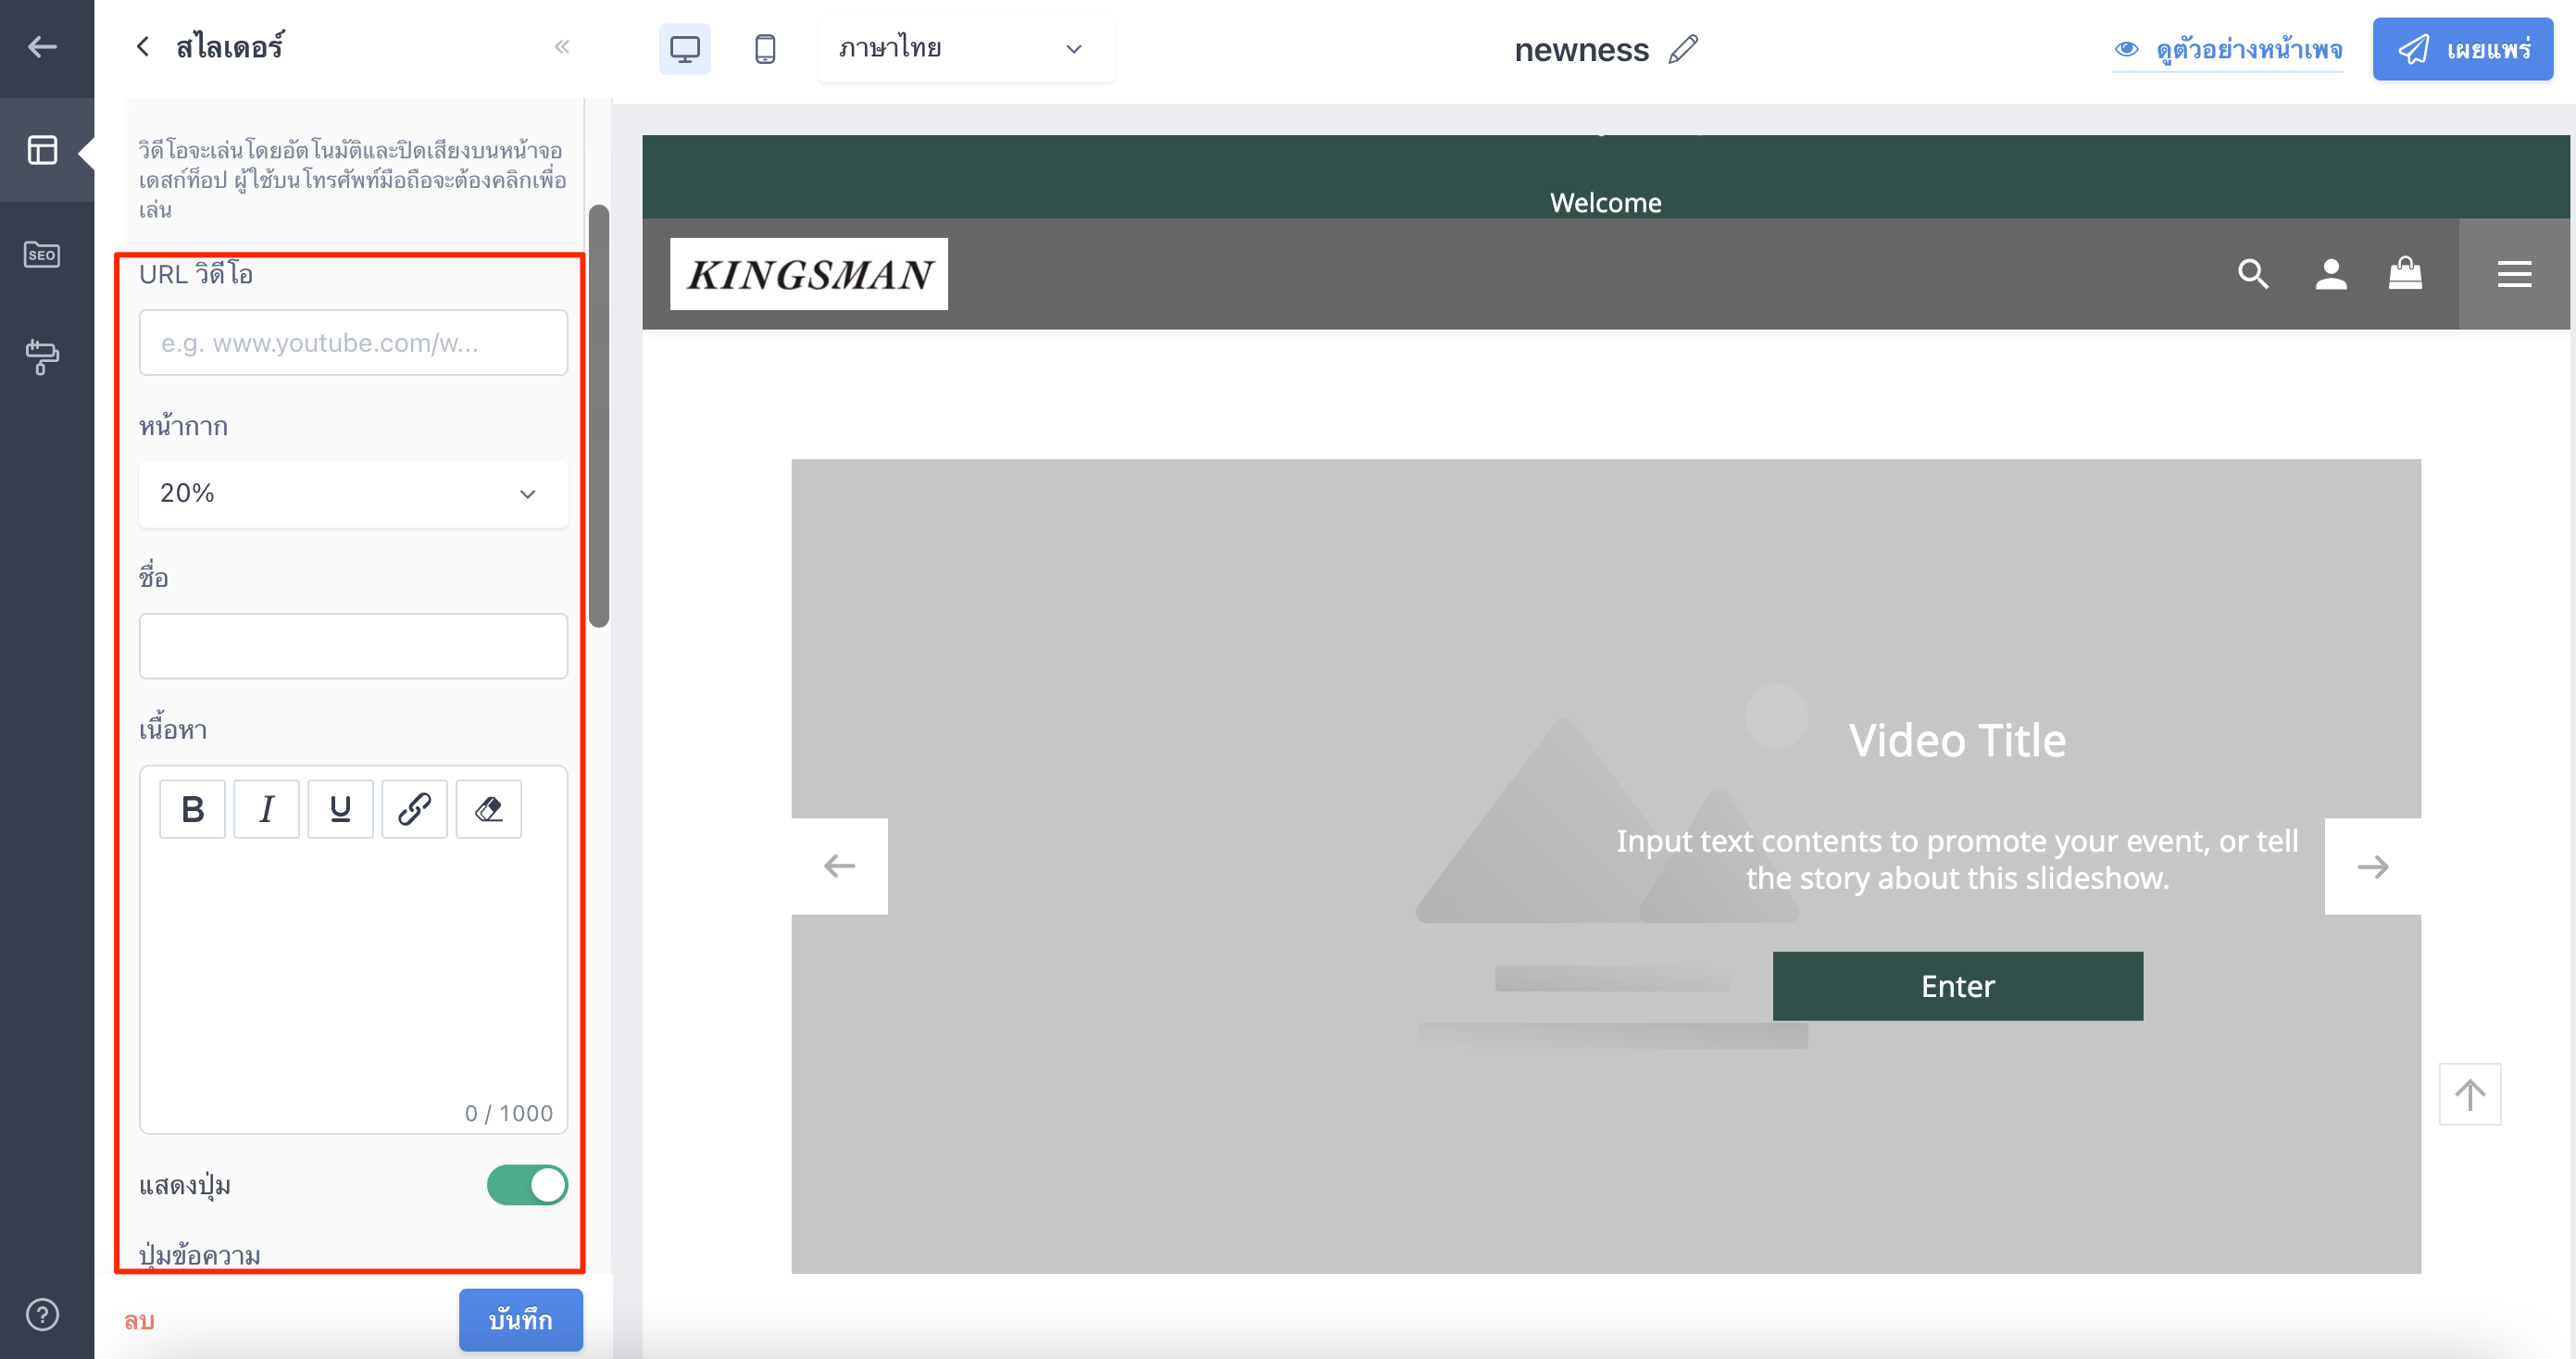Click the บันทึก save button

520,1320
